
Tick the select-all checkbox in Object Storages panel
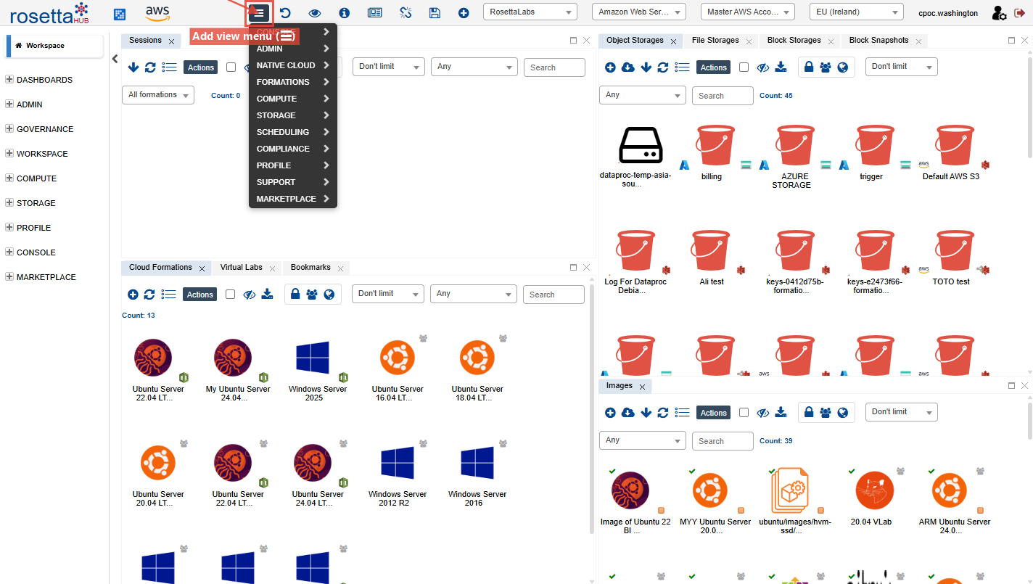(x=744, y=67)
